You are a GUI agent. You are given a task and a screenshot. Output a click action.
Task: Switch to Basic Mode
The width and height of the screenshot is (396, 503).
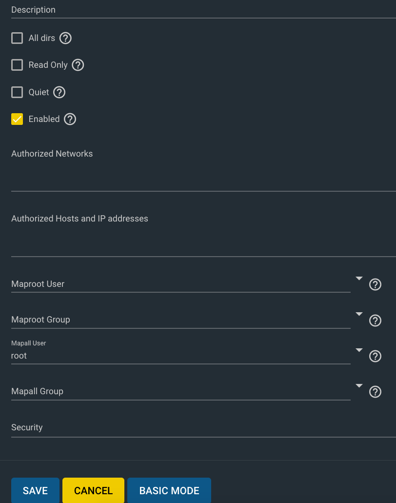[169, 490]
